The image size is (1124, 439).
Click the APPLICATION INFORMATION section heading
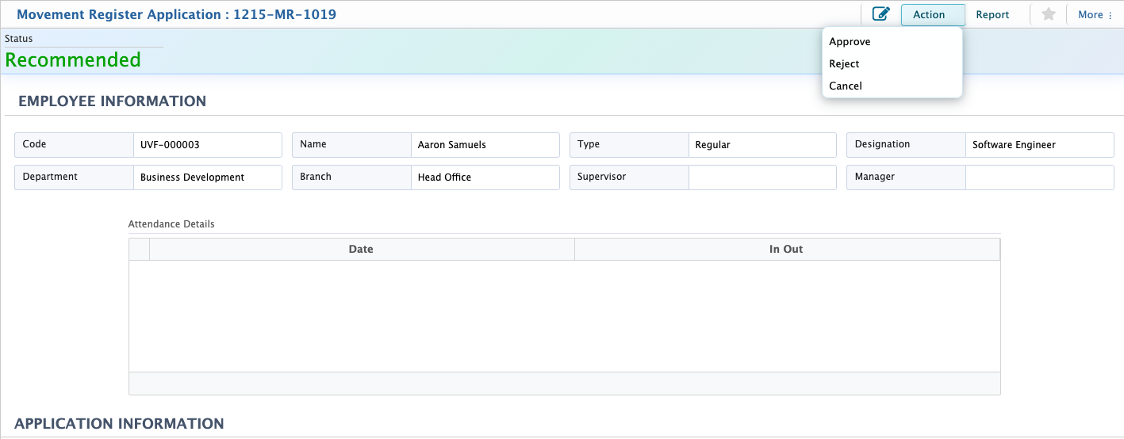pos(119,424)
